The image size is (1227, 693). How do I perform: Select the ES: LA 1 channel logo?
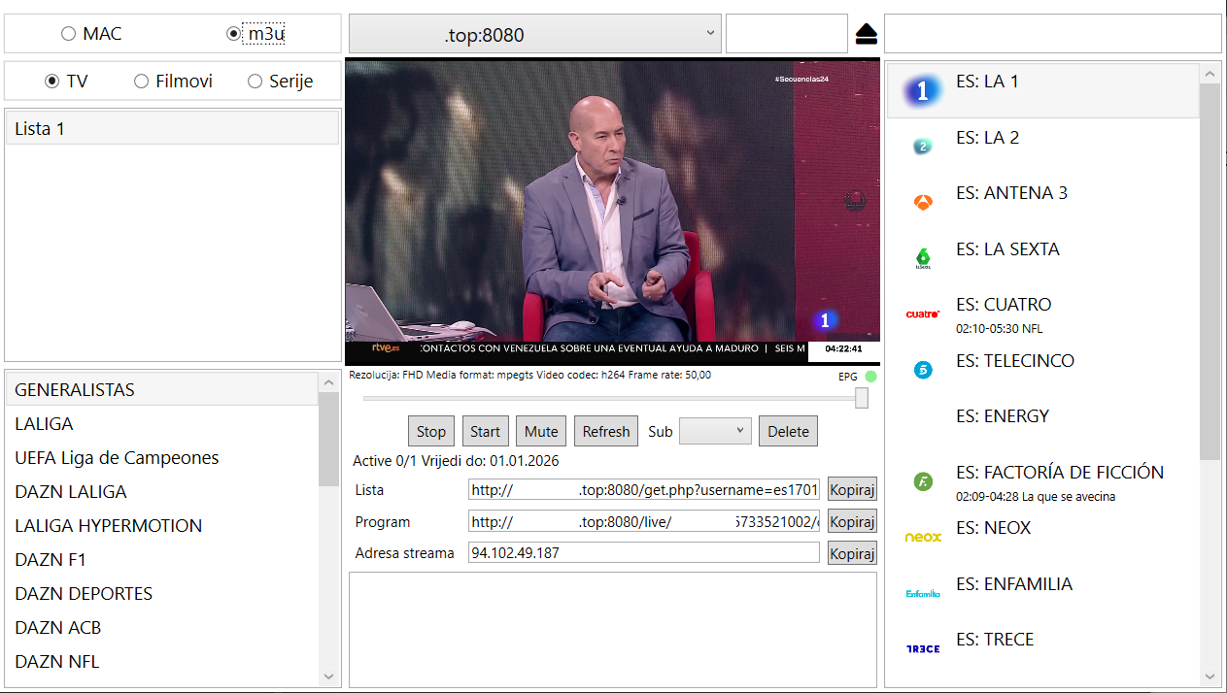(923, 91)
